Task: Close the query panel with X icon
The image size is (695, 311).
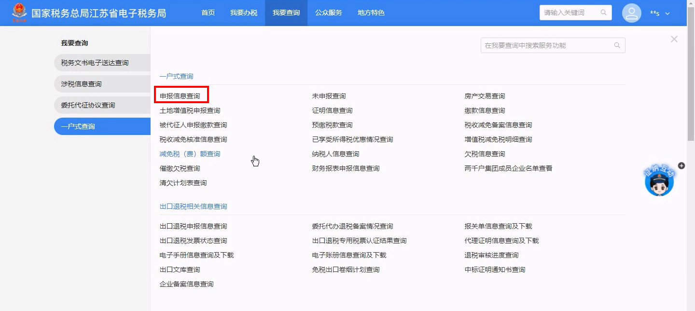Action: [x=674, y=39]
